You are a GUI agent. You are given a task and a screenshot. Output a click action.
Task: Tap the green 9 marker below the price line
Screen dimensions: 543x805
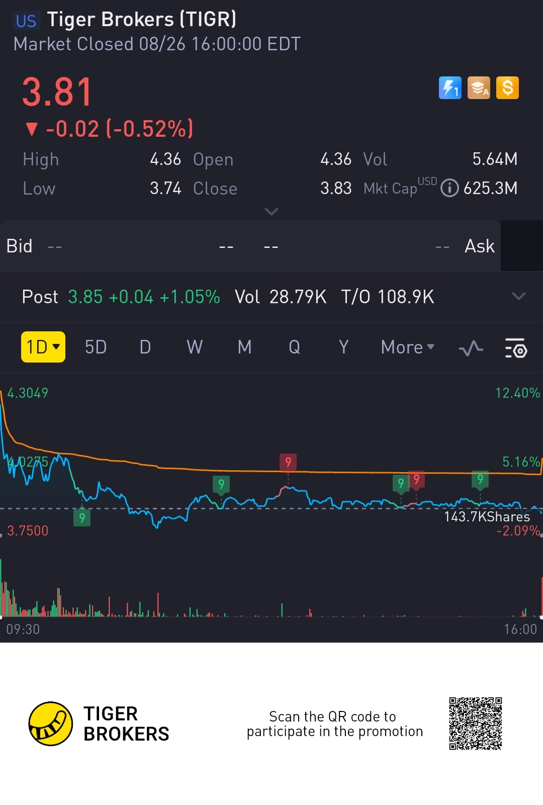tap(82, 517)
